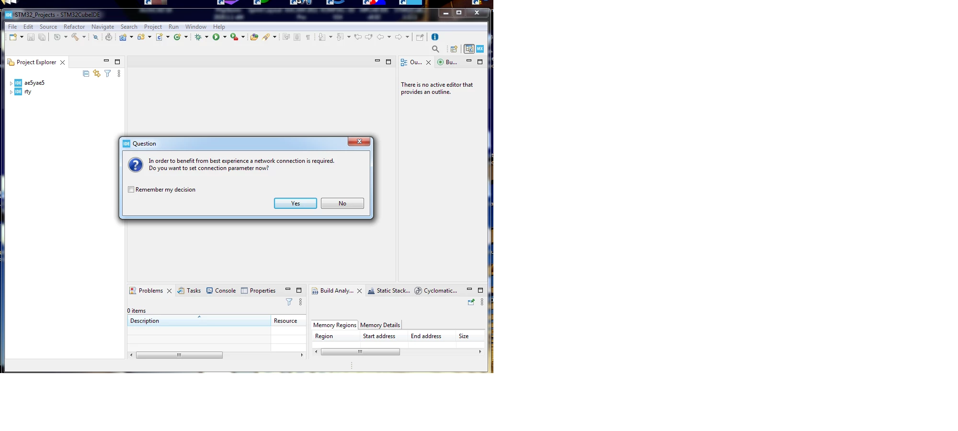Image resolution: width=958 pixels, height=431 pixels.
Task: Click the hammer Build icon
Action: [75, 37]
